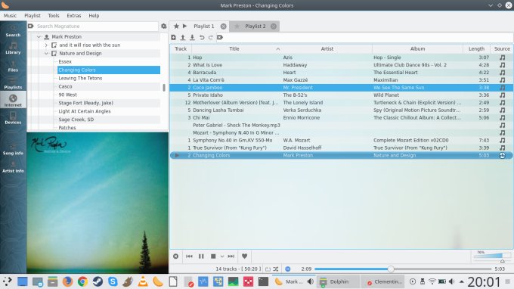Viewport: 514px width, 289px height.
Task: Love the current track with heart button
Action: [x=245, y=256]
